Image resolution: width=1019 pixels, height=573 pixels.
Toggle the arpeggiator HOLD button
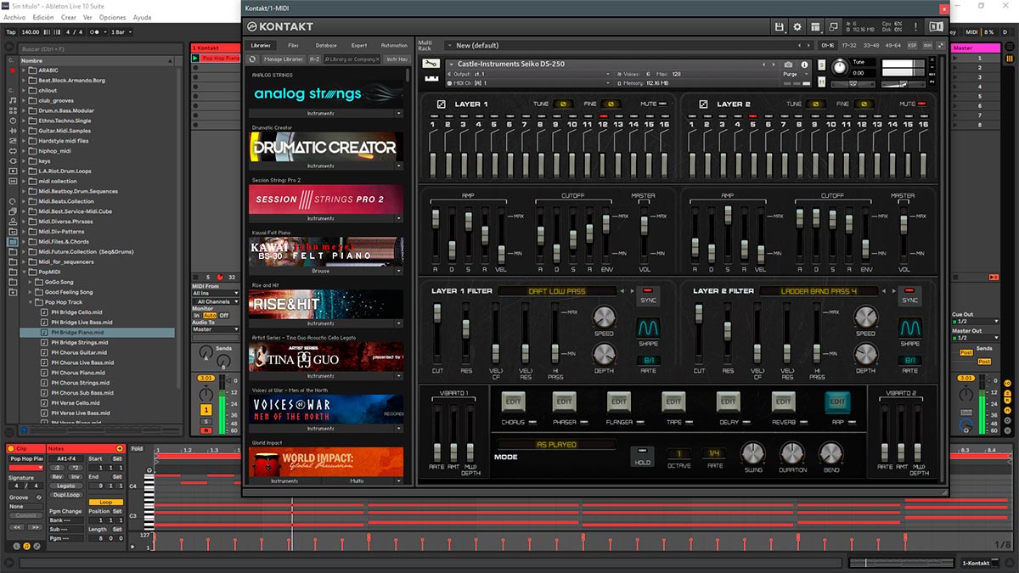(x=643, y=457)
